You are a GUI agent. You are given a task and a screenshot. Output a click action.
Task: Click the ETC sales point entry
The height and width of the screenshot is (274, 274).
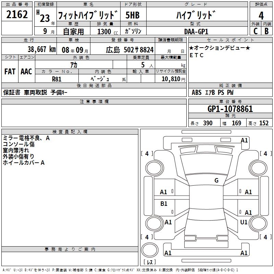[x=196, y=55]
